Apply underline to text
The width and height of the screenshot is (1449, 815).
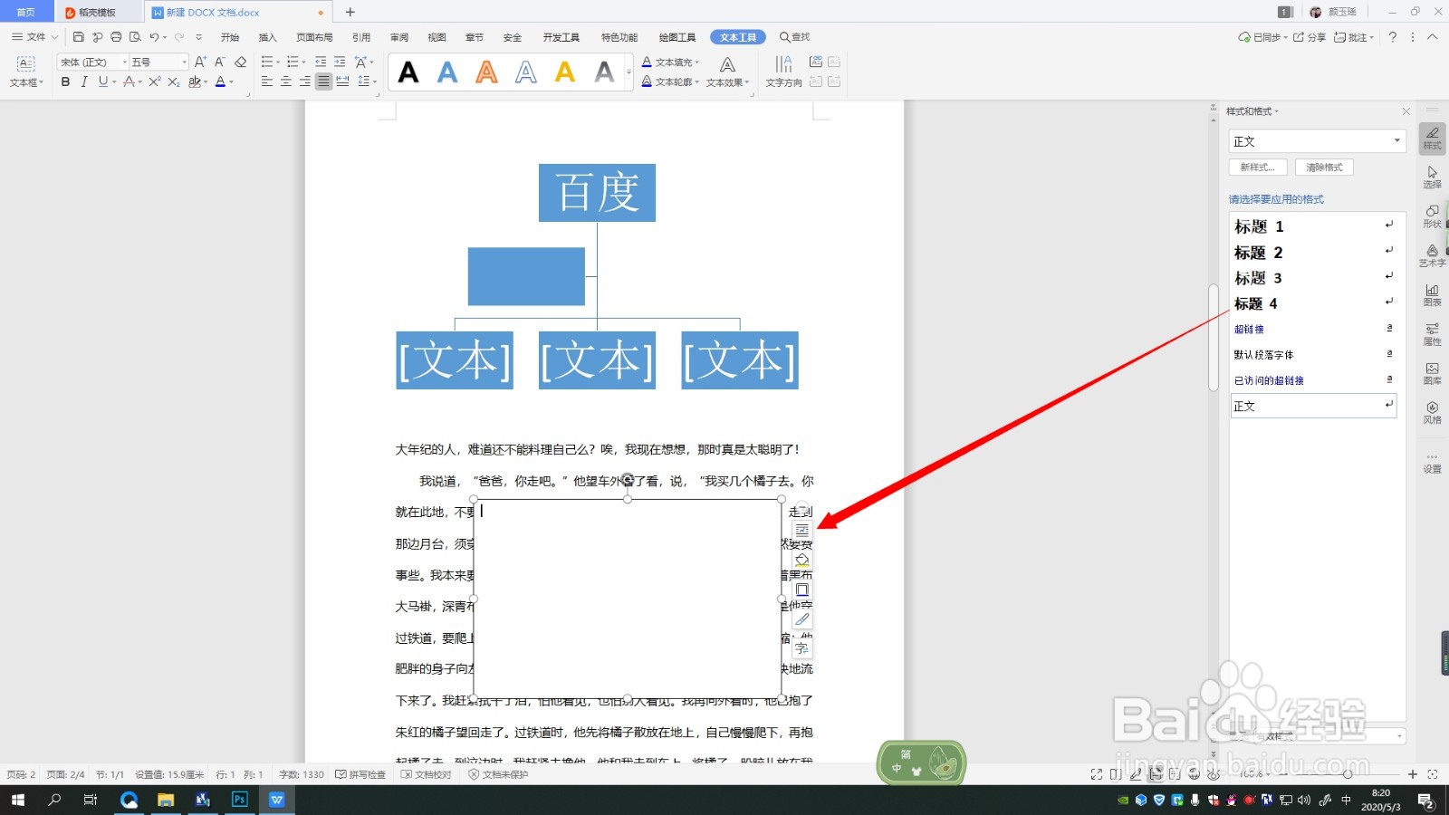tap(103, 81)
